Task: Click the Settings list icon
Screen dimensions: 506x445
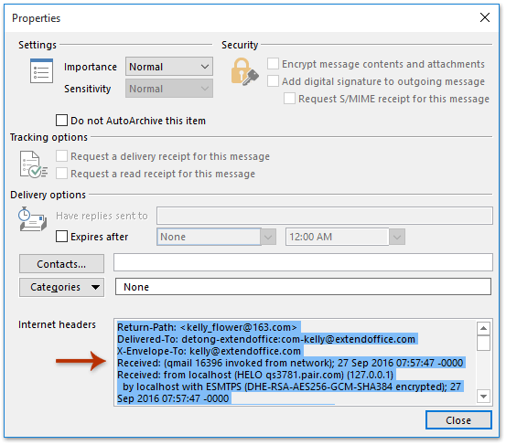Action: coord(41,71)
